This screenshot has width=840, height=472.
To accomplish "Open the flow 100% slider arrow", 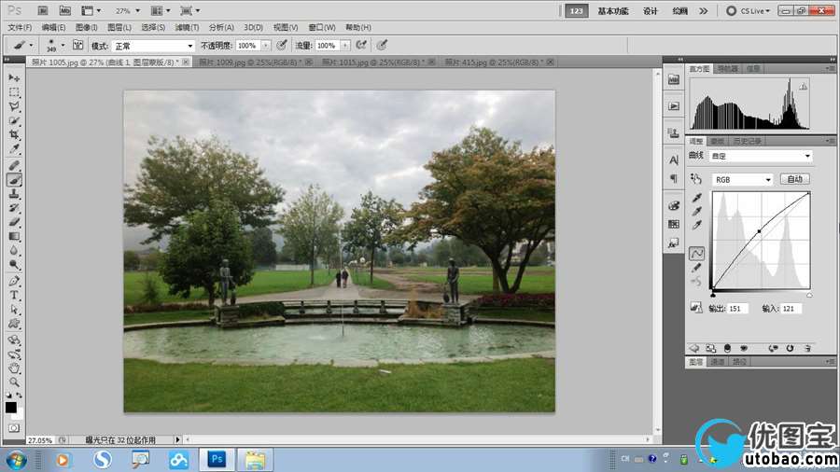I will [345, 46].
